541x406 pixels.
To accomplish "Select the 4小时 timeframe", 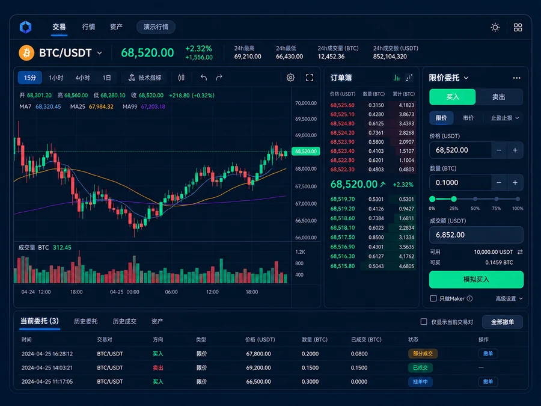I will coord(82,78).
